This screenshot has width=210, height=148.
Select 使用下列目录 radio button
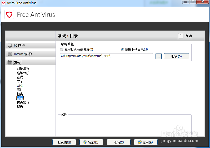click(x=122, y=49)
